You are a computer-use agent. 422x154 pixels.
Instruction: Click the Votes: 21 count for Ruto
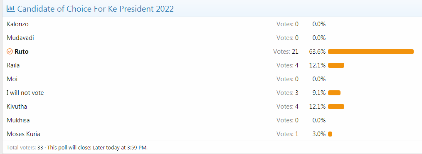pyautogui.click(x=286, y=52)
